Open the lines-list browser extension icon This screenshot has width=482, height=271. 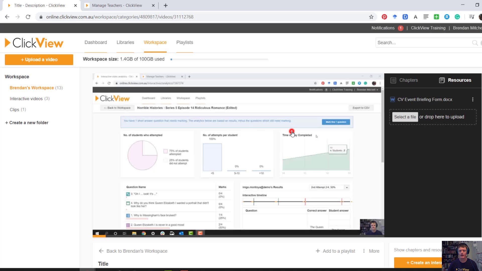(426, 17)
